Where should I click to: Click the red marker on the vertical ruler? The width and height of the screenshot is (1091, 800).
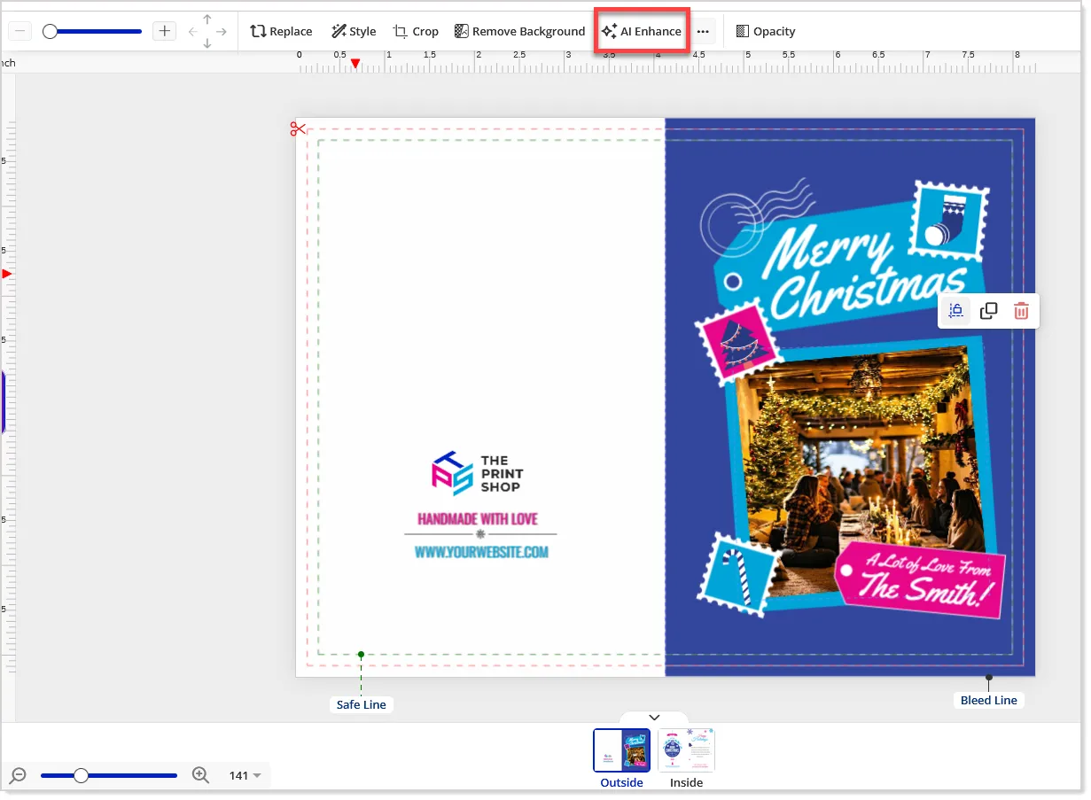(x=7, y=274)
